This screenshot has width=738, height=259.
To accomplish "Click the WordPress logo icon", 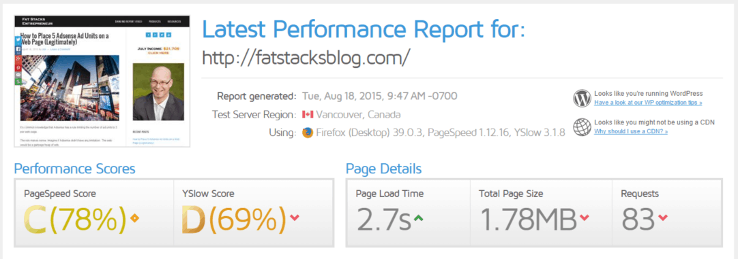I will (x=582, y=98).
